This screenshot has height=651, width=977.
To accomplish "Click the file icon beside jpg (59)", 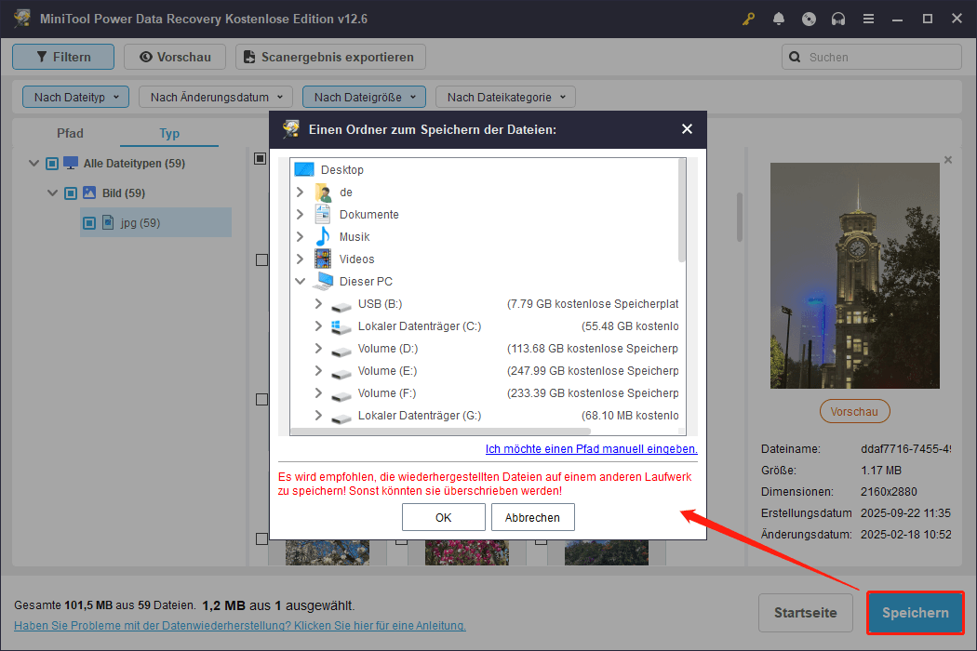I will (108, 222).
